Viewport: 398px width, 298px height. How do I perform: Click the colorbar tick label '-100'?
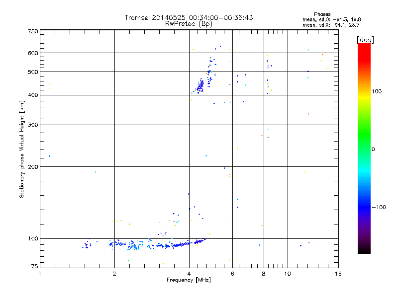(379, 207)
